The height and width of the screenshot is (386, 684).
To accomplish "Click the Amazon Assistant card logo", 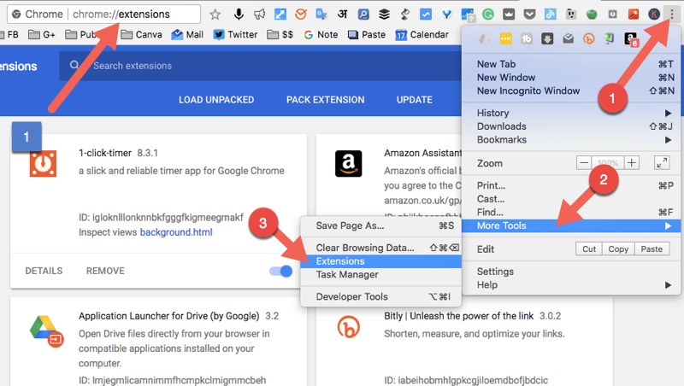I will click(348, 163).
